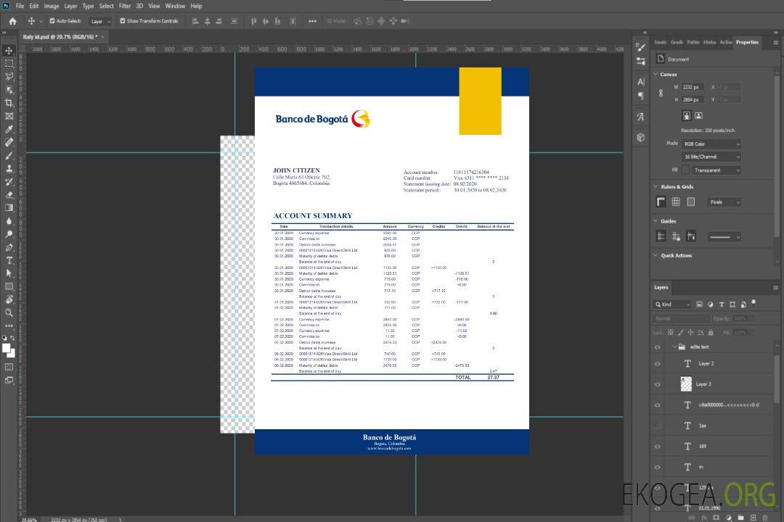Select the Polygonal Lasso tool
This screenshot has width=784, height=522.
[9, 76]
